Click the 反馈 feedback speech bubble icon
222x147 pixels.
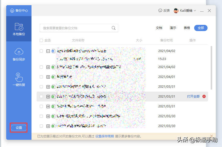coord(160,11)
